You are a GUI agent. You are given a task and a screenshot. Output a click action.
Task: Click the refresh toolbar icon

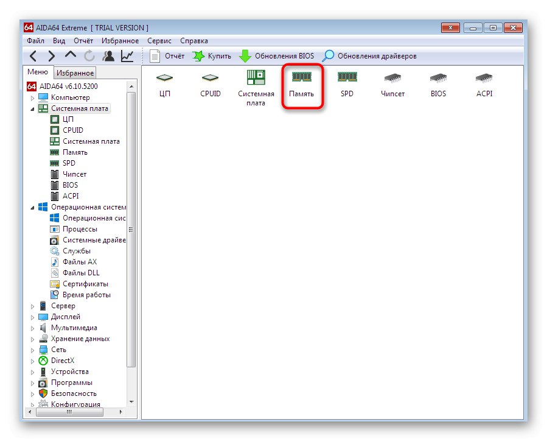[89, 56]
